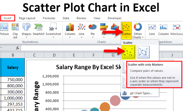The height and width of the screenshot is (111, 183).
Task: Click the cell containing 800,000
Action: coord(13,86)
